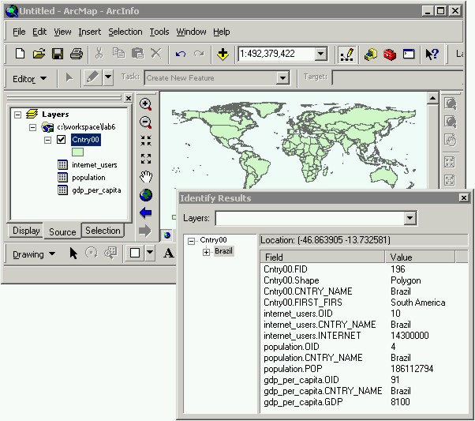Click the Add Data toolbar icon
Image resolution: width=475 pixels, height=421 pixels.
223,55
